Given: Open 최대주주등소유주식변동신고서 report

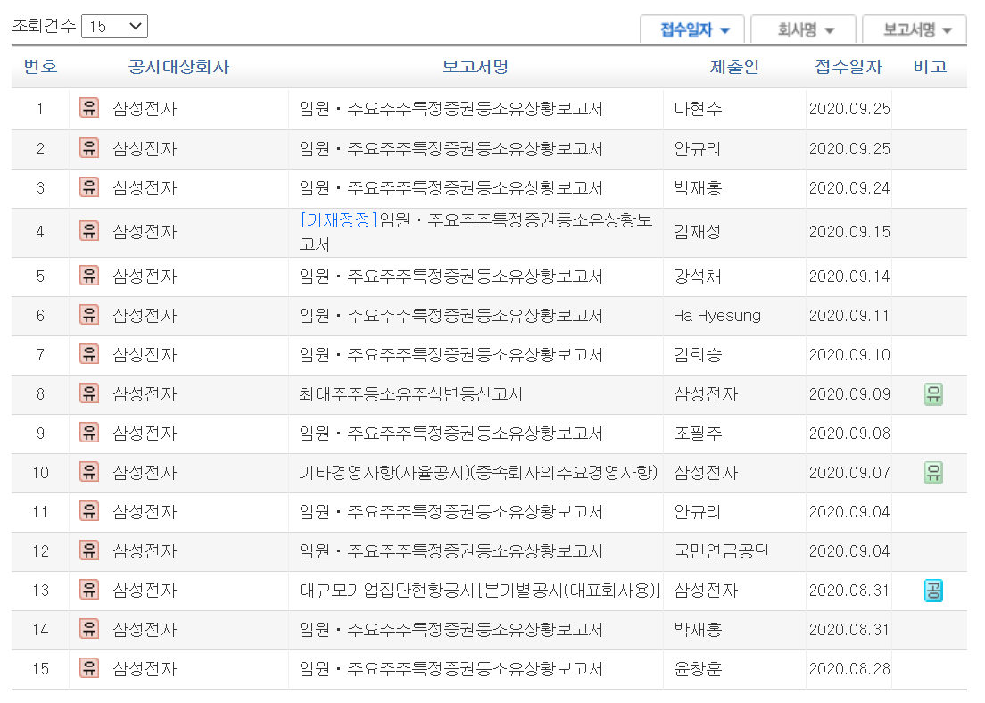Looking at the screenshot, I should point(410,394).
